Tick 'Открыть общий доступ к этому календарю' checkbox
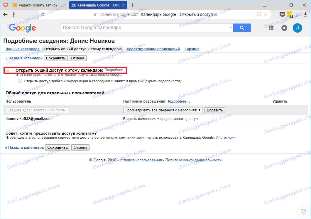311x219 pixels. coord(8,70)
